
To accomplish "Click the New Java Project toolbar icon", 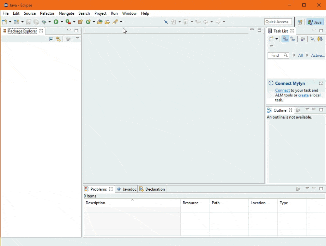I will pyautogui.click(x=17, y=22).
